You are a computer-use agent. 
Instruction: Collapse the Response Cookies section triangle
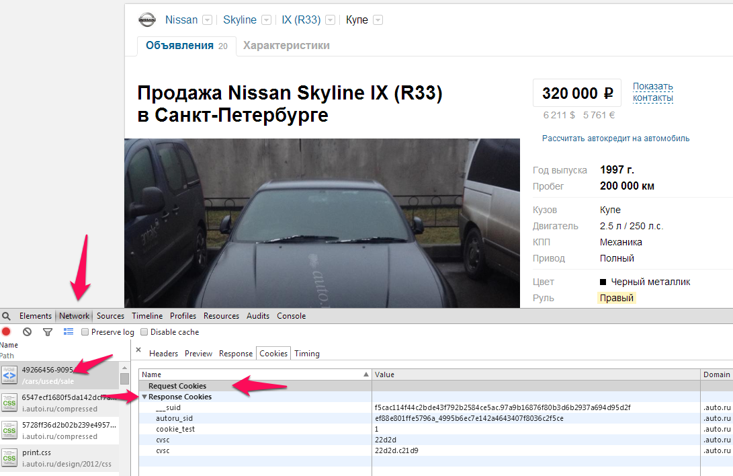(144, 397)
